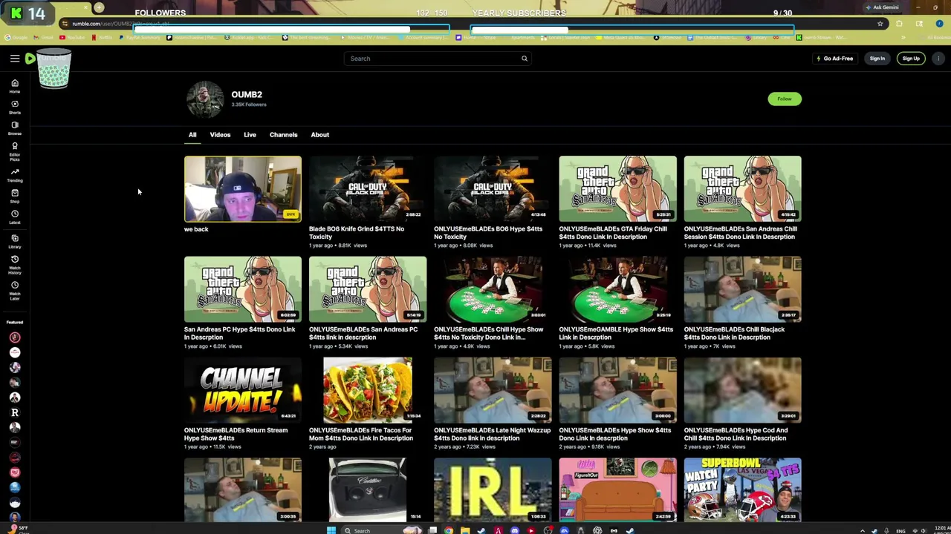This screenshot has height=534, width=951.
Task: Switch to the About tab
Action: click(319, 135)
